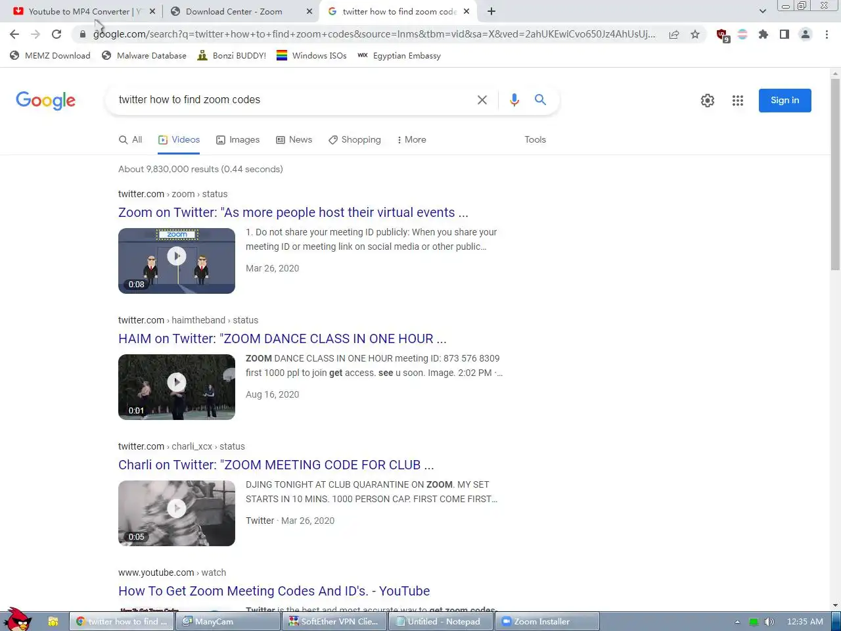Open the share page icon in address bar
The width and height of the screenshot is (841, 631).
(x=674, y=34)
